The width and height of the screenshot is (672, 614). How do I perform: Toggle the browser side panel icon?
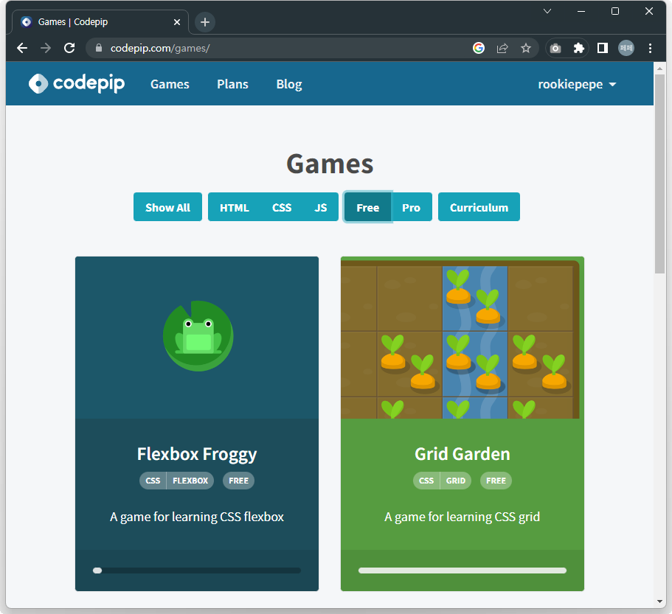coord(603,48)
